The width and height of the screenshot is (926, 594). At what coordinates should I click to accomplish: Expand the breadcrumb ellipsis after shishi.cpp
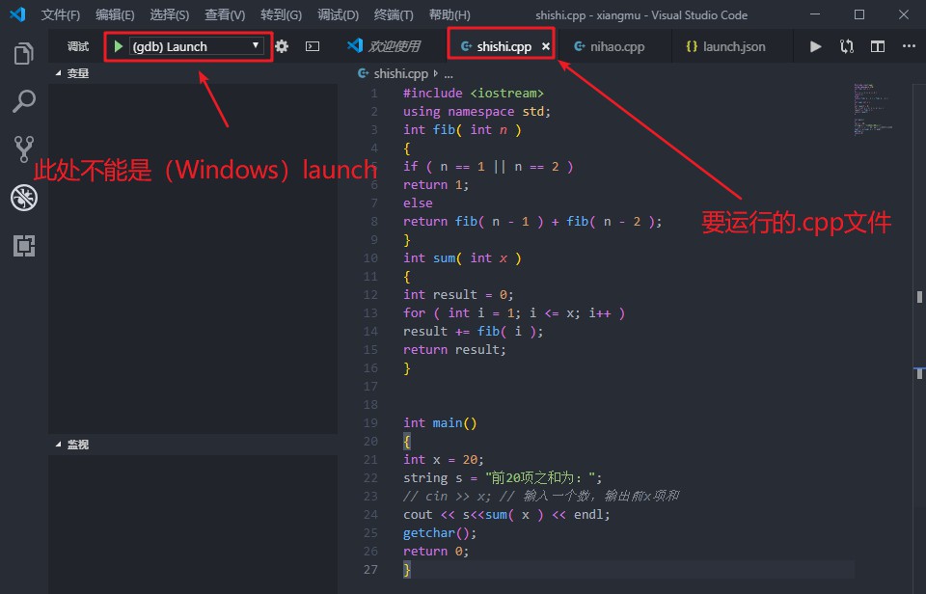(x=449, y=74)
